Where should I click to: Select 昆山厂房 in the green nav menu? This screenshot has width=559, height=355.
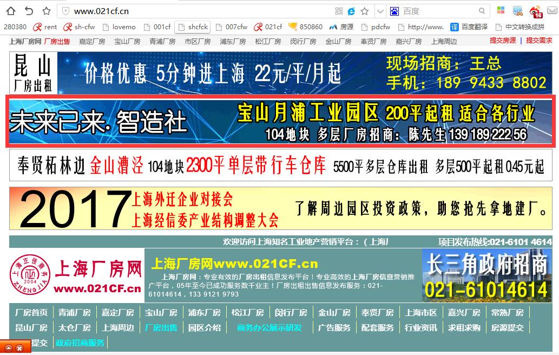pos(31,327)
